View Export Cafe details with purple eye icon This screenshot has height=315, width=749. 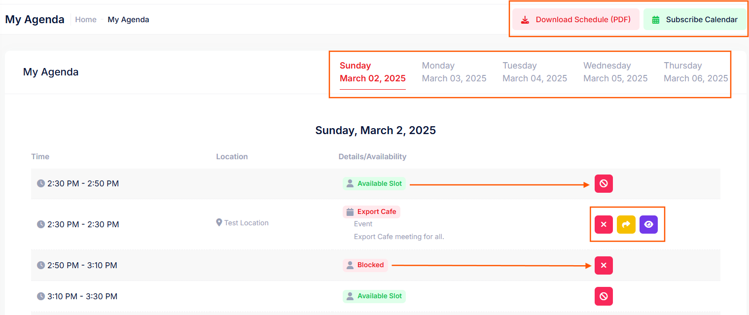(648, 224)
